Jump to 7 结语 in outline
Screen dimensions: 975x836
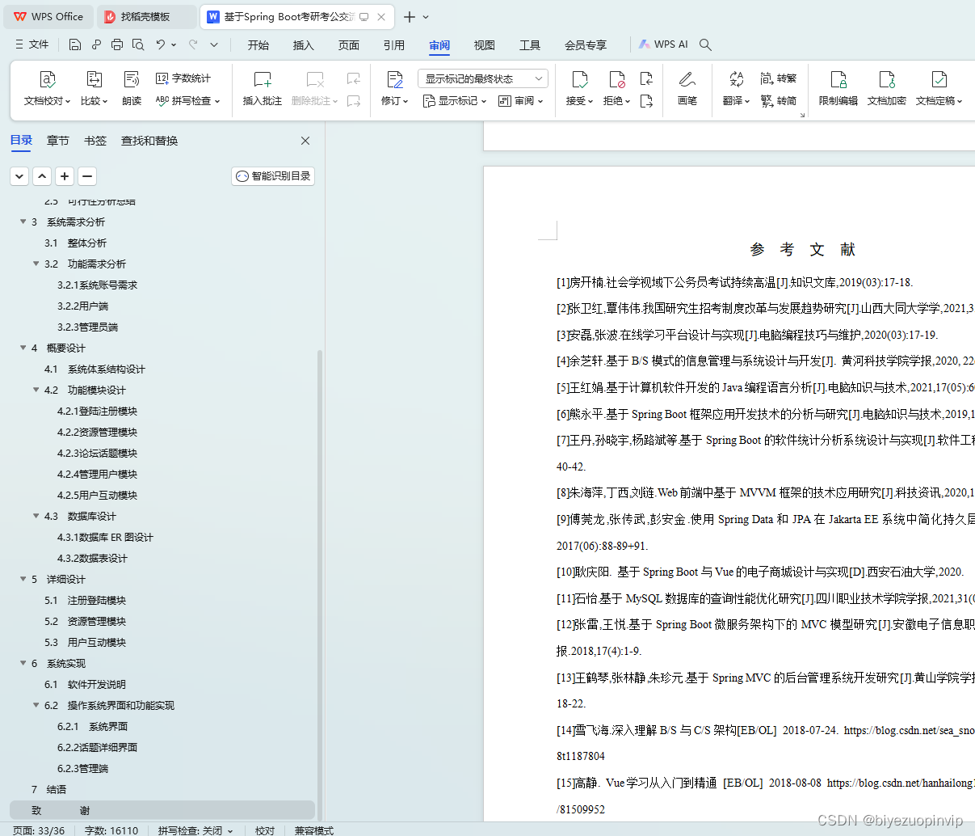point(48,789)
